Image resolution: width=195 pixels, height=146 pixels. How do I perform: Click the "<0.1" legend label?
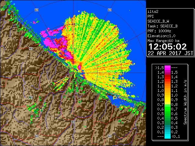tap(176, 137)
